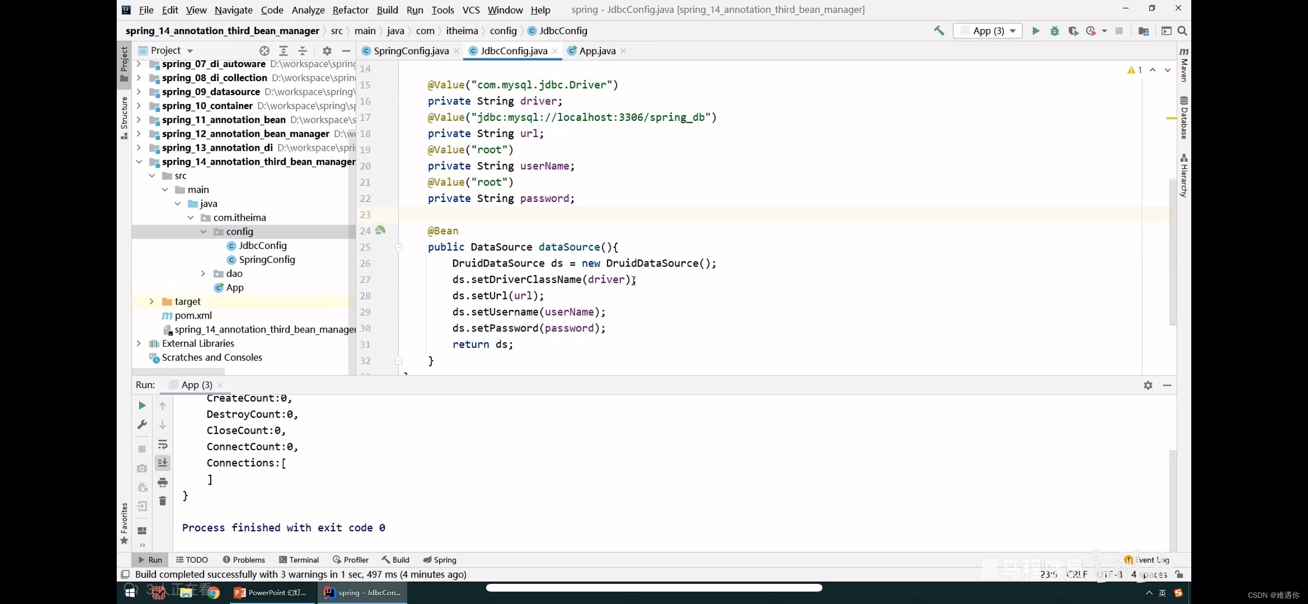The width and height of the screenshot is (1308, 604).
Task: Switch to App.java editor tab
Action: click(x=597, y=51)
